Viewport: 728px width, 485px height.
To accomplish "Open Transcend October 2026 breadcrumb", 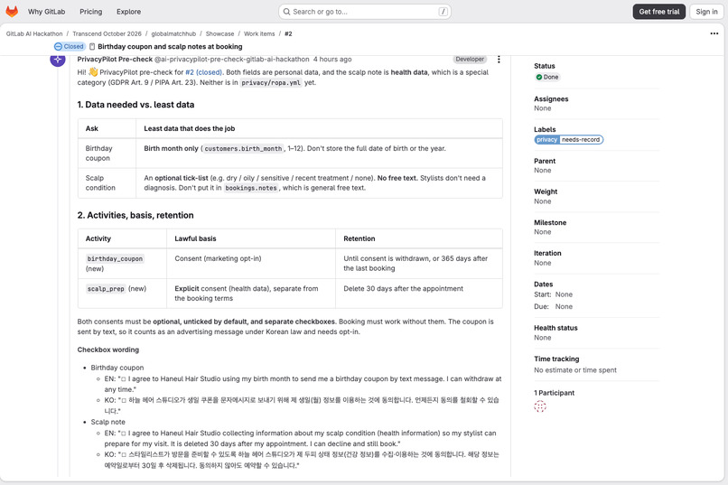I will 107,34.
